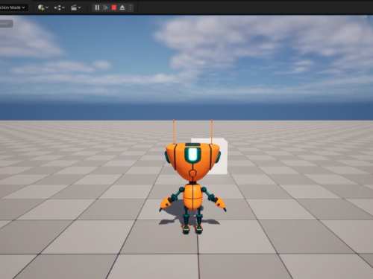Eject from the player controller
This screenshot has width=373, height=279.
(x=122, y=7)
